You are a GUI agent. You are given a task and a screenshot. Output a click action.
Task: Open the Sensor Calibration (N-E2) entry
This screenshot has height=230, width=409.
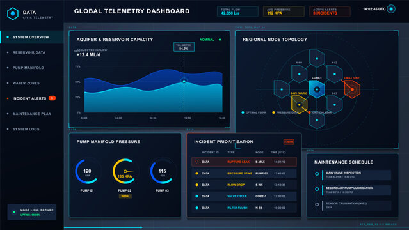(357, 206)
